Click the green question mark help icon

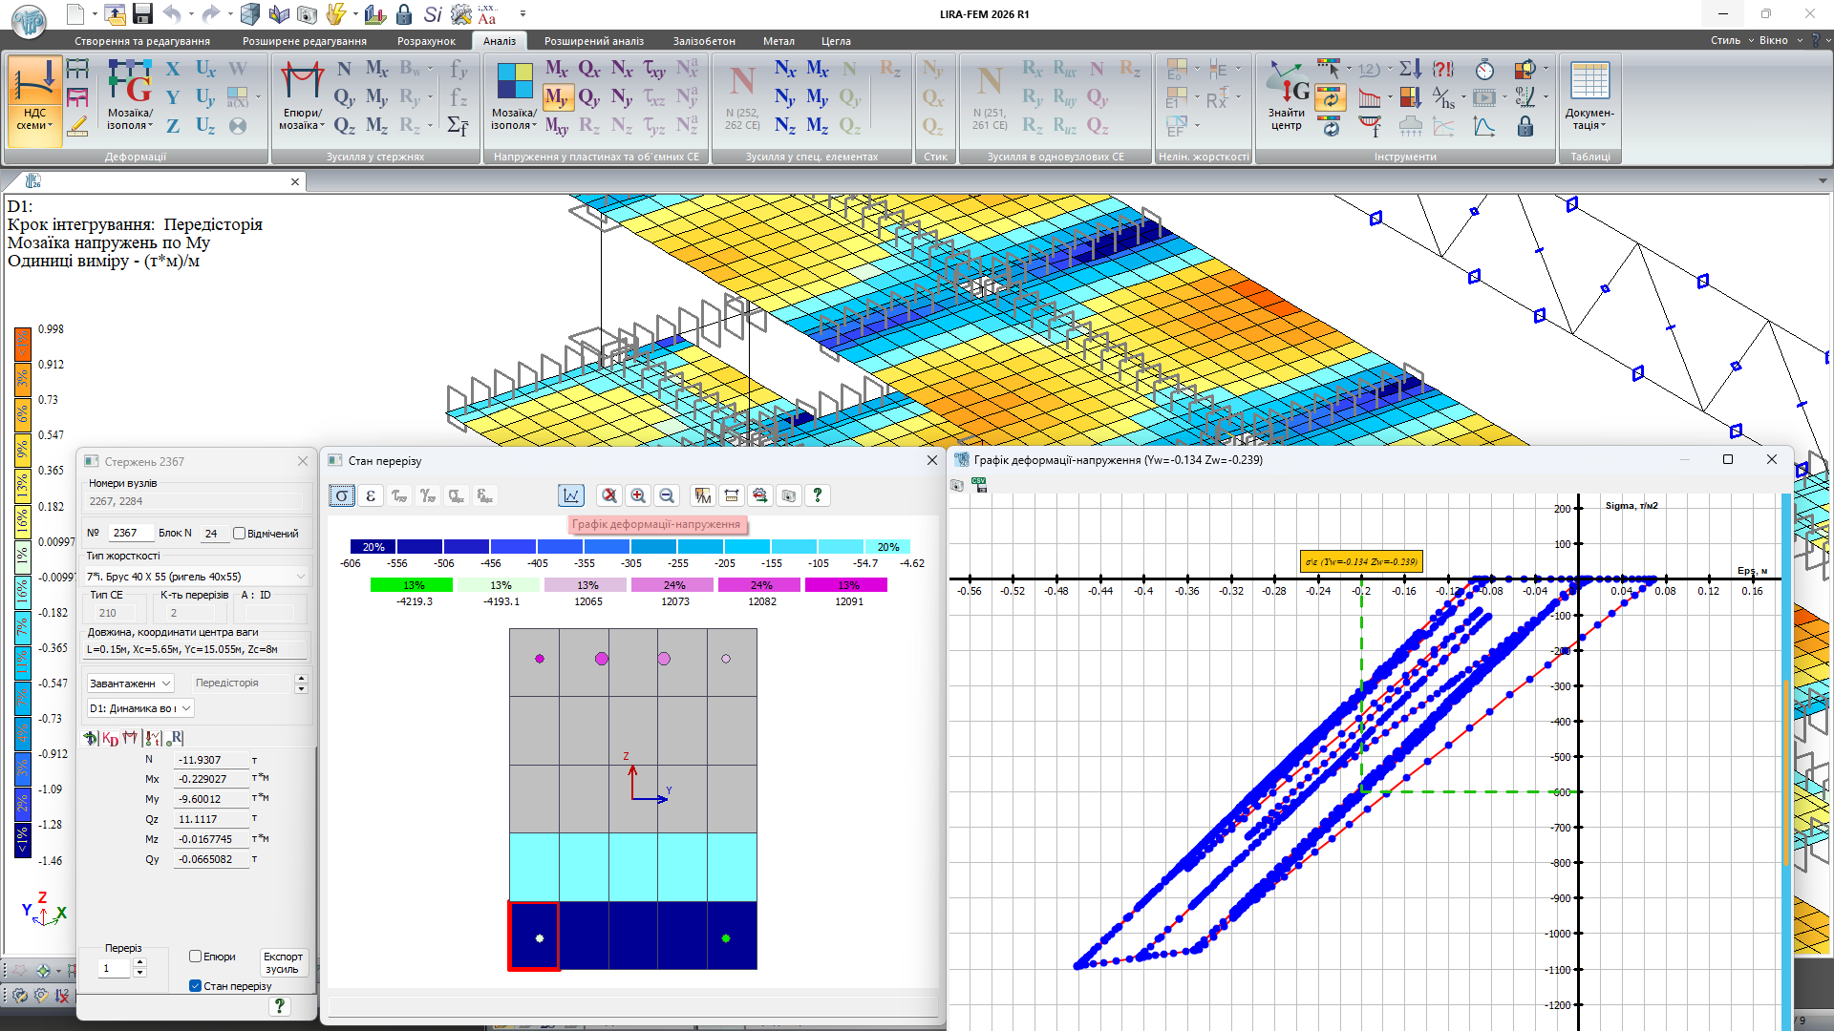tap(817, 495)
